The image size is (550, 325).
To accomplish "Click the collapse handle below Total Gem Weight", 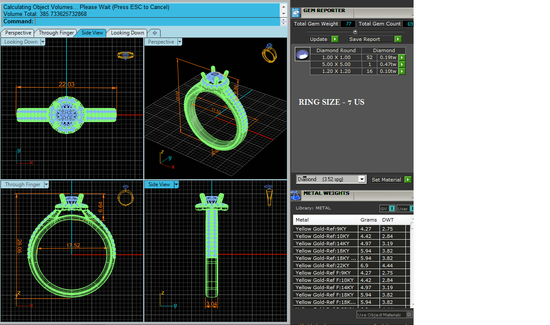I will 355,31.
